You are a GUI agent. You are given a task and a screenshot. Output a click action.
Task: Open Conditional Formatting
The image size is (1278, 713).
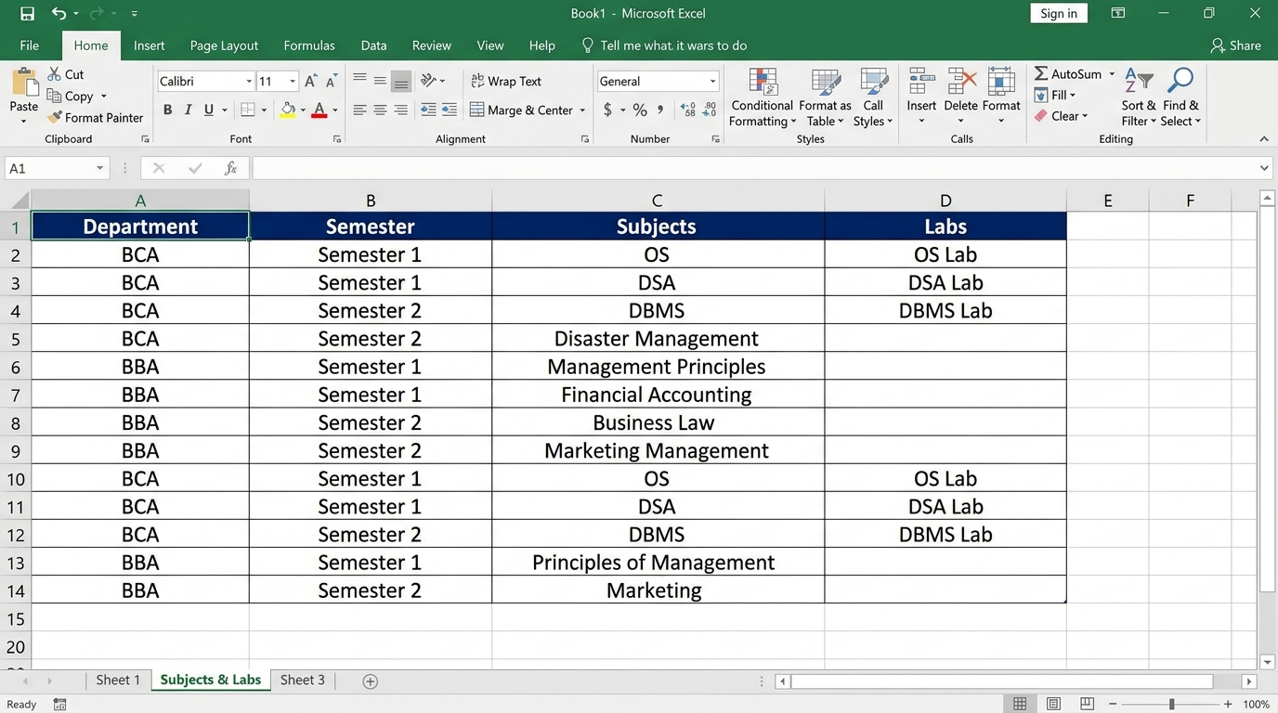[x=763, y=97]
